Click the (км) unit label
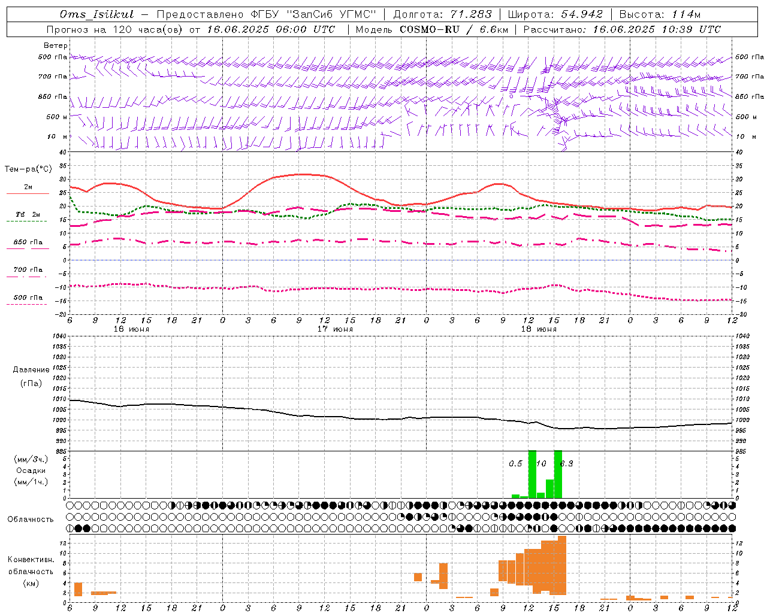This screenshot has width=767, height=613. [x=31, y=583]
